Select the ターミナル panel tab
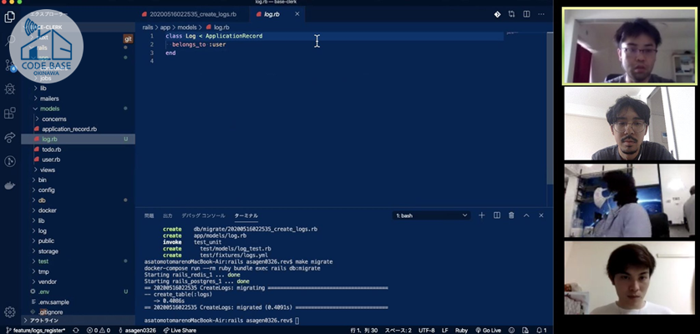700x334 pixels. 246,215
